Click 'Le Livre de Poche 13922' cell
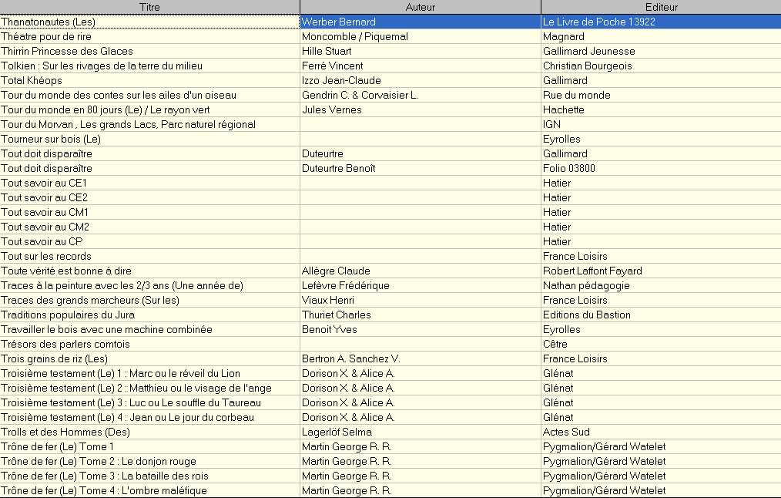This screenshot has width=781, height=498. 661,22
